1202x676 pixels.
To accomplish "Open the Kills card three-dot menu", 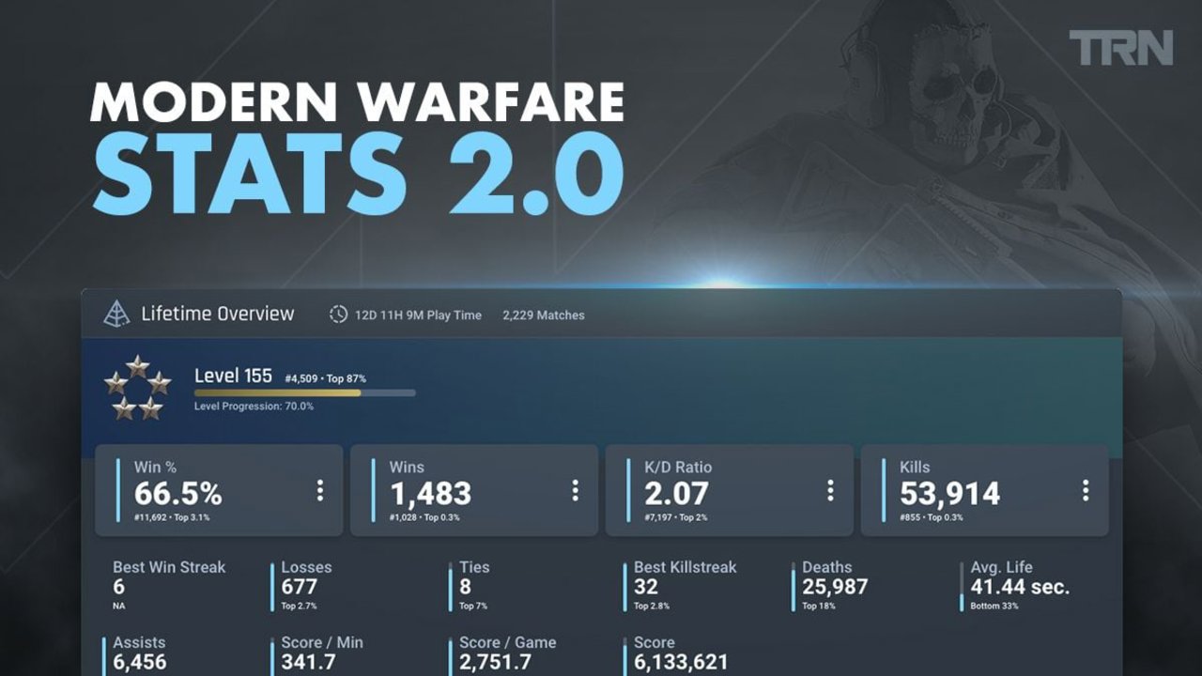I will [1086, 490].
